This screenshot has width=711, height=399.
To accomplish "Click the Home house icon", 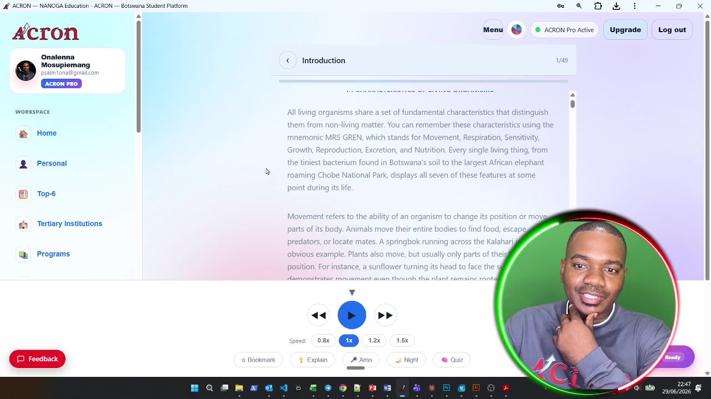I will point(23,134).
